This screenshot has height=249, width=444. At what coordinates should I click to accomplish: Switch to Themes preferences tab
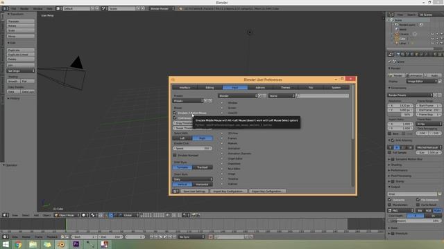point(285,88)
